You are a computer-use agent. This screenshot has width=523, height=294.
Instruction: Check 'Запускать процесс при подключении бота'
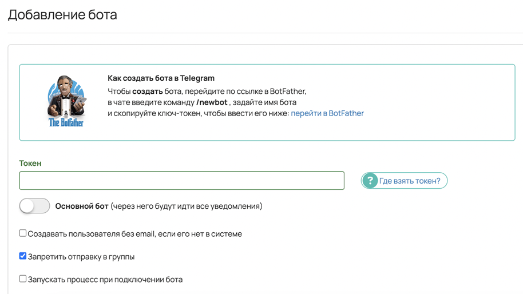pyautogui.click(x=23, y=279)
